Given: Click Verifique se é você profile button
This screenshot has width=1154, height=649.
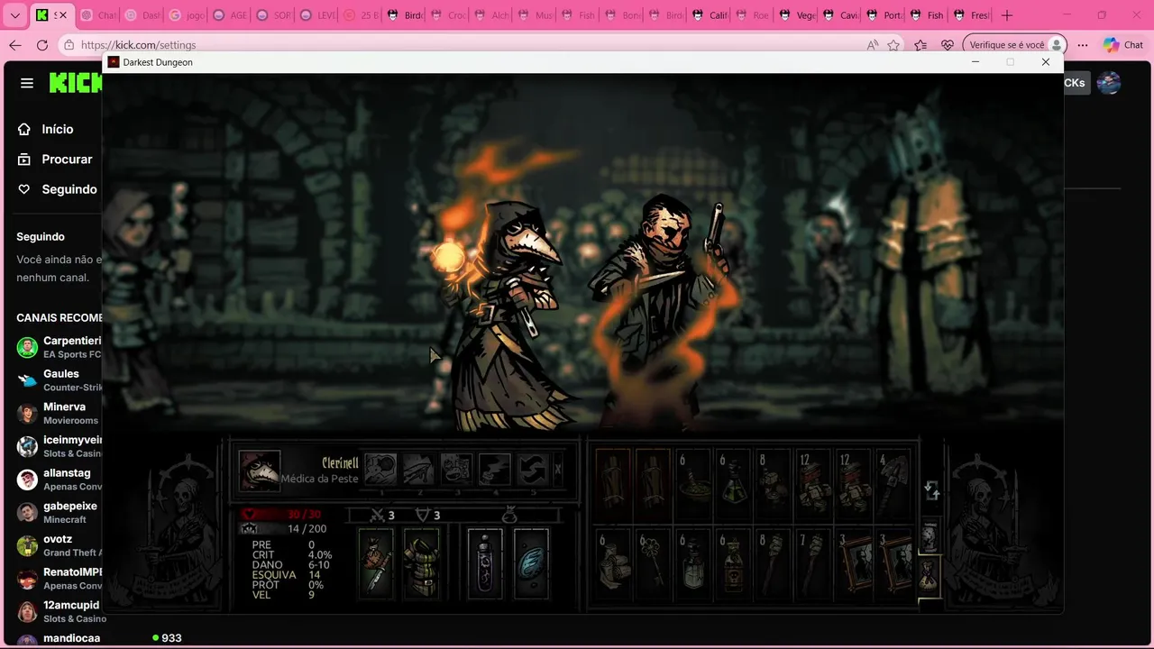Looking at the screenshot, I should pos(1015,45).
